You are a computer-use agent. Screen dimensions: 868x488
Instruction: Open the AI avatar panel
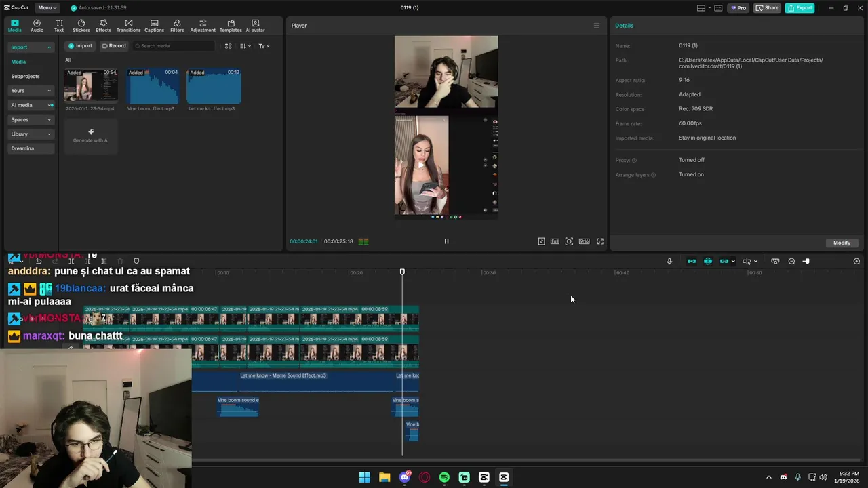coord(255,26)
